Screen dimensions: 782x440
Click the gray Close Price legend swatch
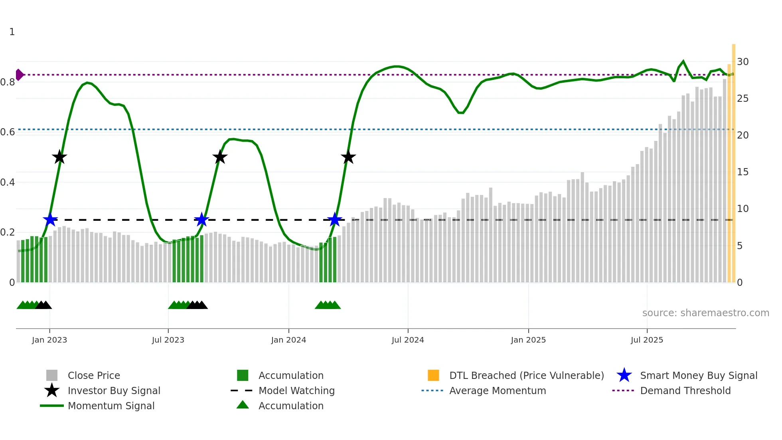click(x=52, y=375)
